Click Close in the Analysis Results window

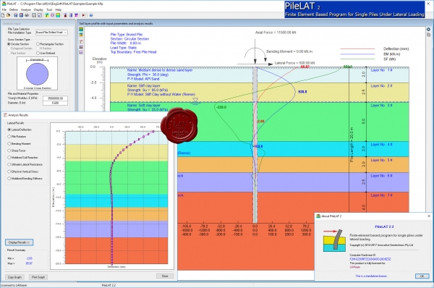pyautogui.click(x=165, y=276)
